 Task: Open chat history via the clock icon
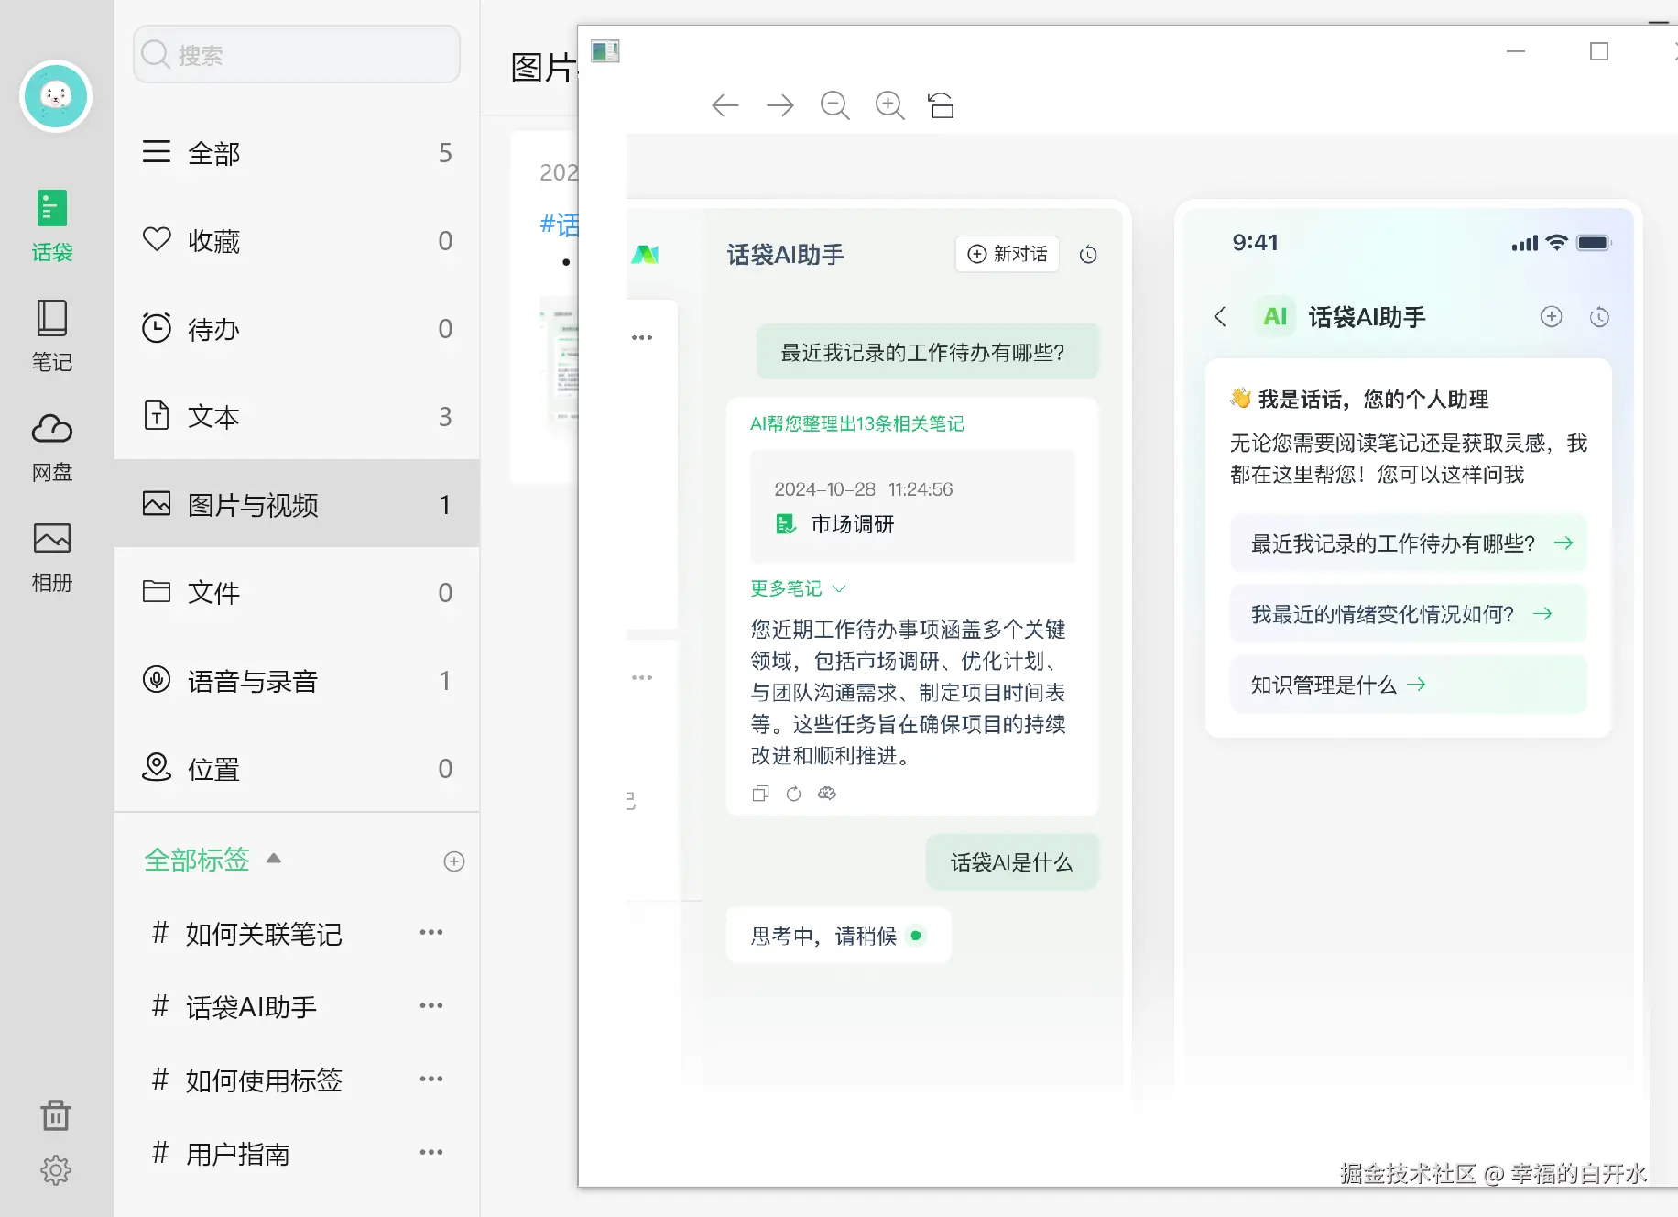(1088, 255)
